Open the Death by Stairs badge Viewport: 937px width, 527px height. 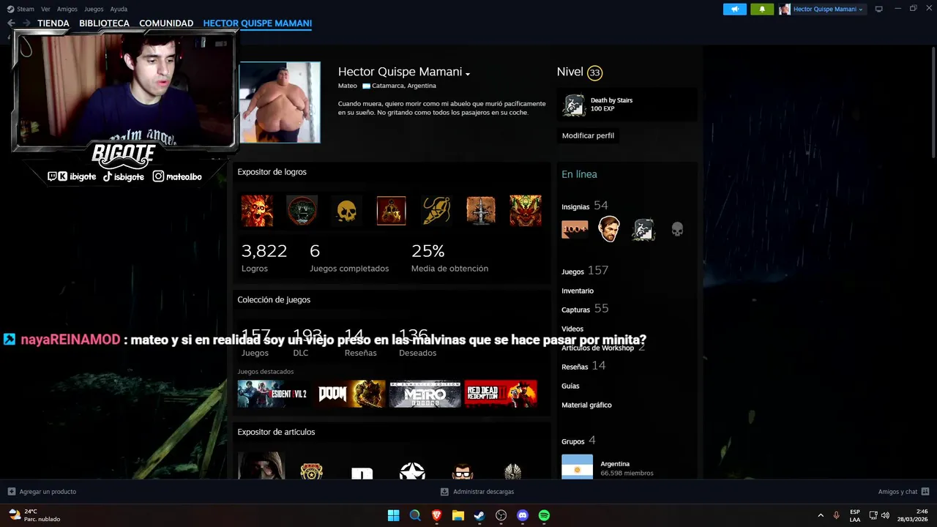[627, 105]
